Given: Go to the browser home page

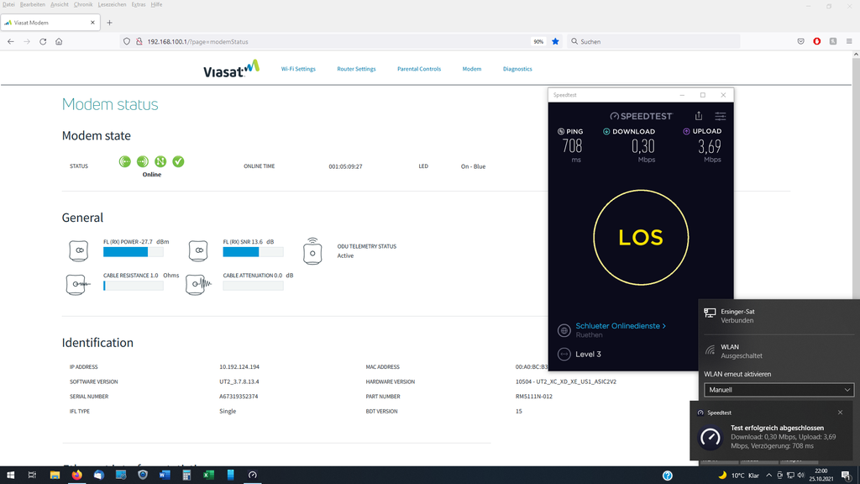Looking at the screenshot, I should (59, 42).
